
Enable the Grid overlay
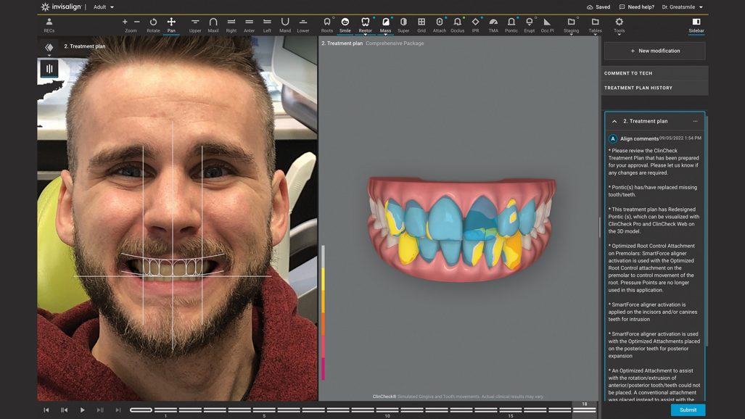coord(421,22)
